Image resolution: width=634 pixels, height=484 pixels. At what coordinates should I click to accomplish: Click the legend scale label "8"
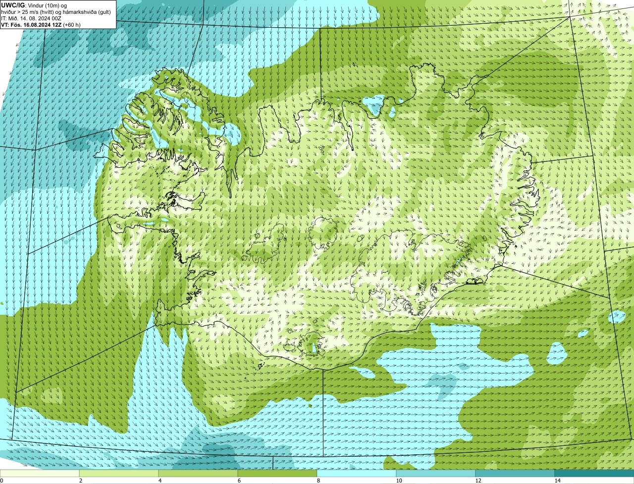coord(318,481)
